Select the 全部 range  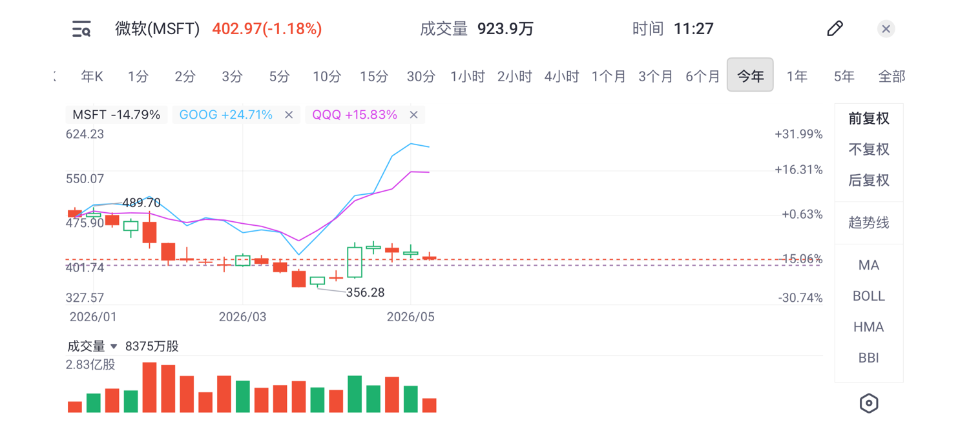pyautogui.click(x=891, y=76)
